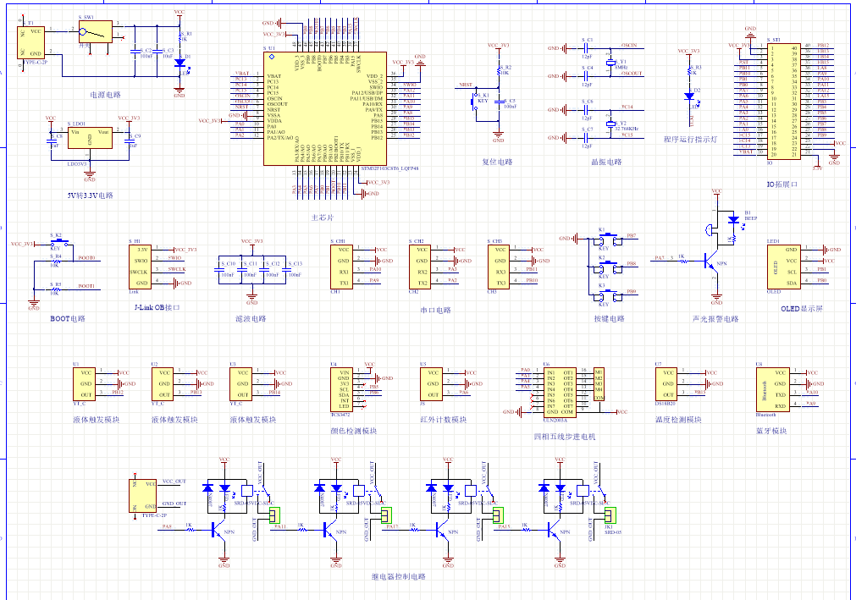Click the S_SW1 power switch symbol
This screenshot has height=600, width=856.
click(x=94, y=33)
